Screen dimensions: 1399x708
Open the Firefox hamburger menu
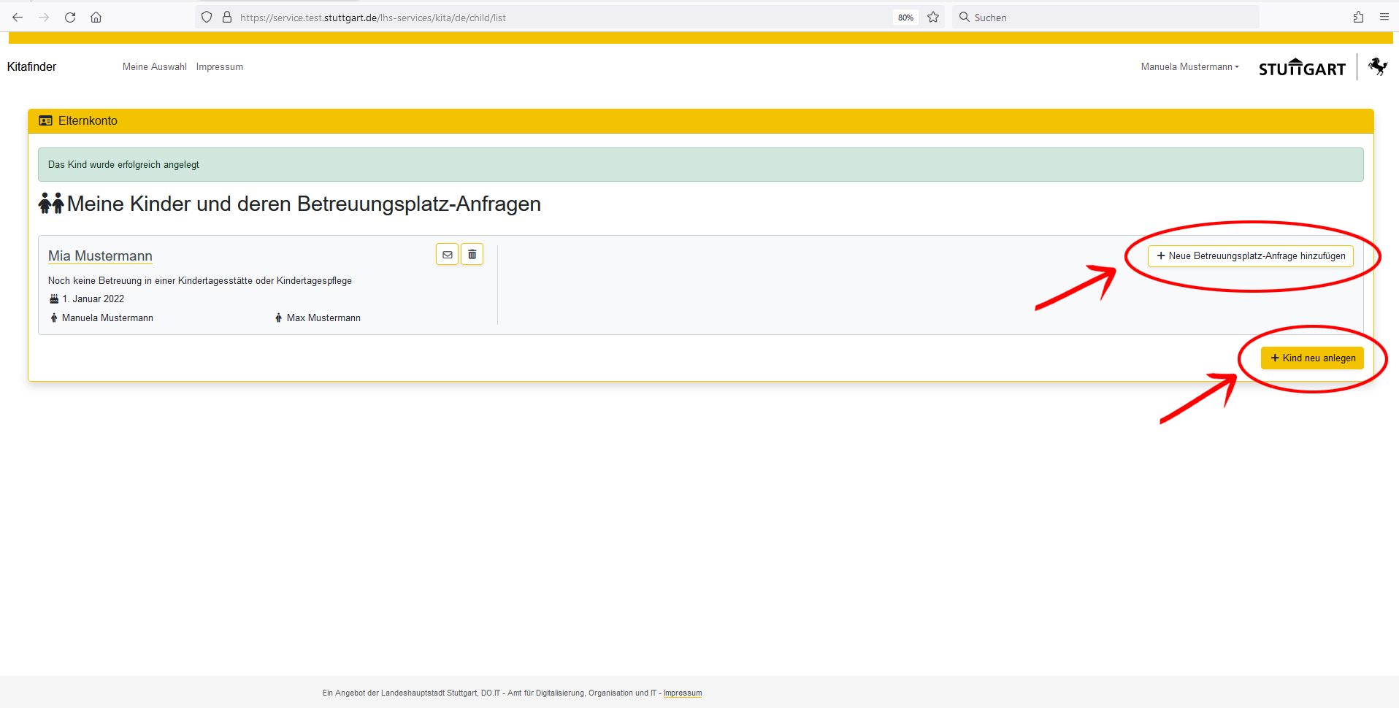click(1384, 18)
